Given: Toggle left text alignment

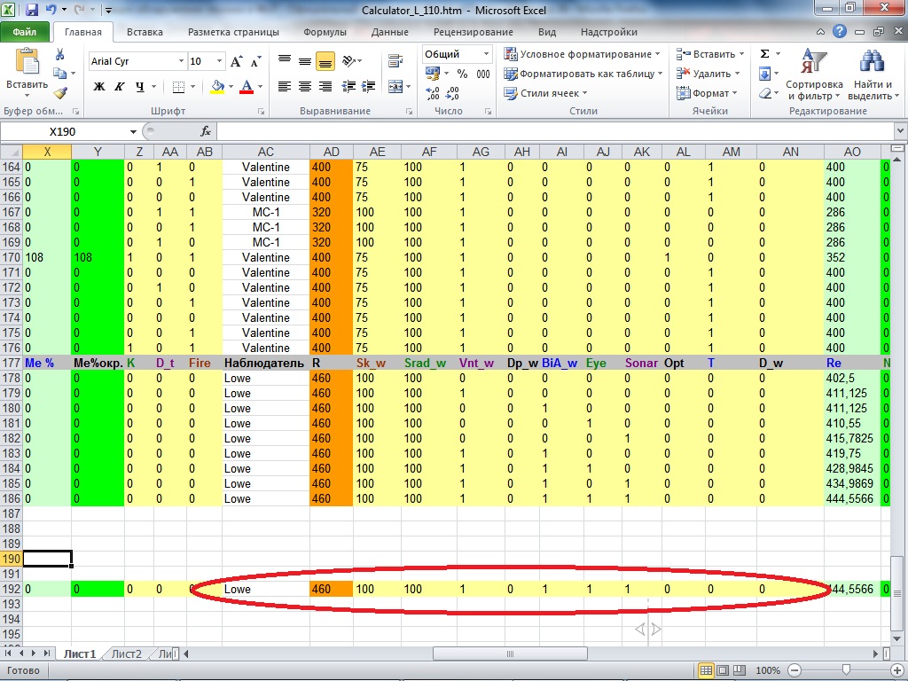Looking at the screenshot, I should (x=285, y=87).
